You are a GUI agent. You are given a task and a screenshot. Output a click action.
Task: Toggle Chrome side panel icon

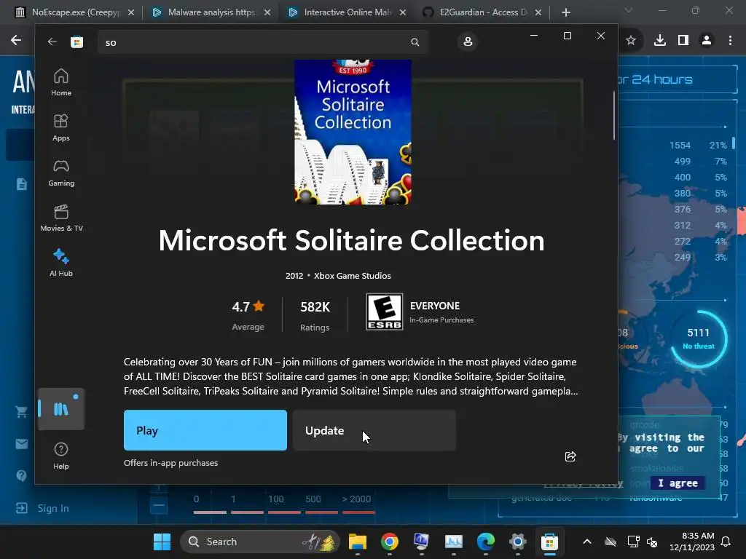coord(683,41)
